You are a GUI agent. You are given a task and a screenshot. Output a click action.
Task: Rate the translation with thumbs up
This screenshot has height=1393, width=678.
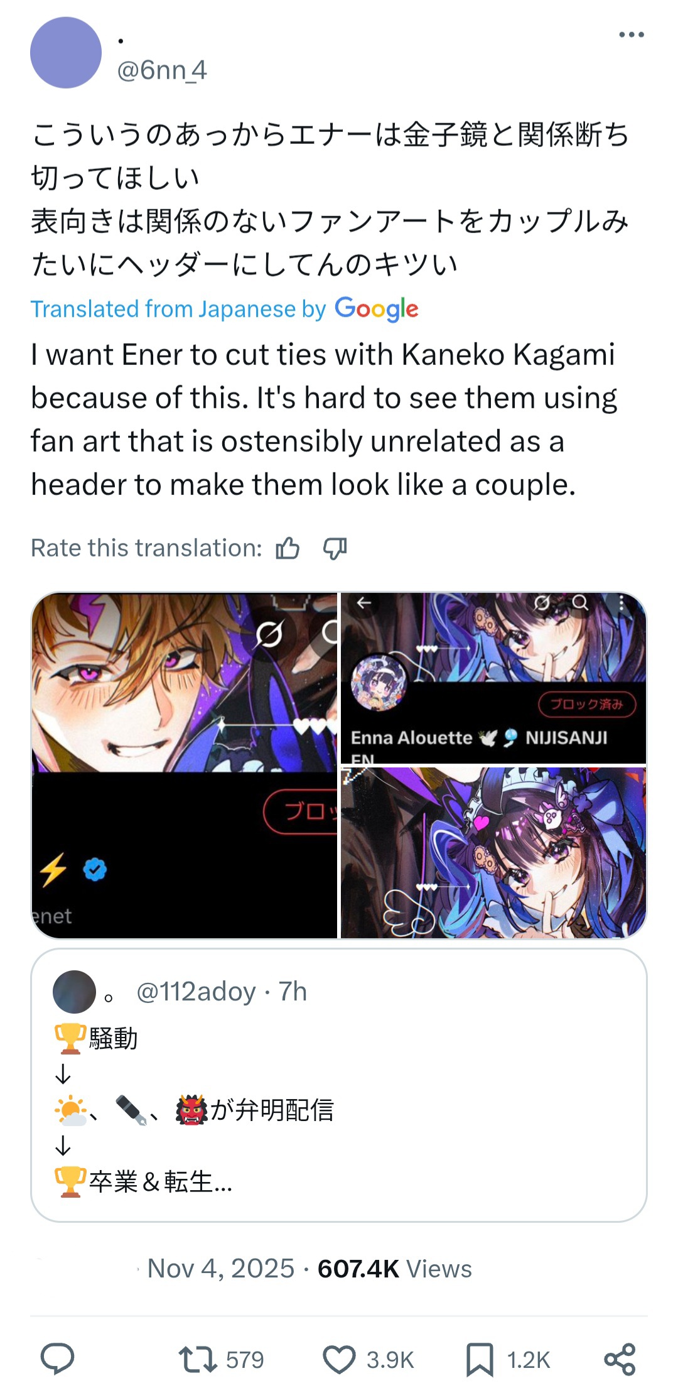tap(288, 548)
